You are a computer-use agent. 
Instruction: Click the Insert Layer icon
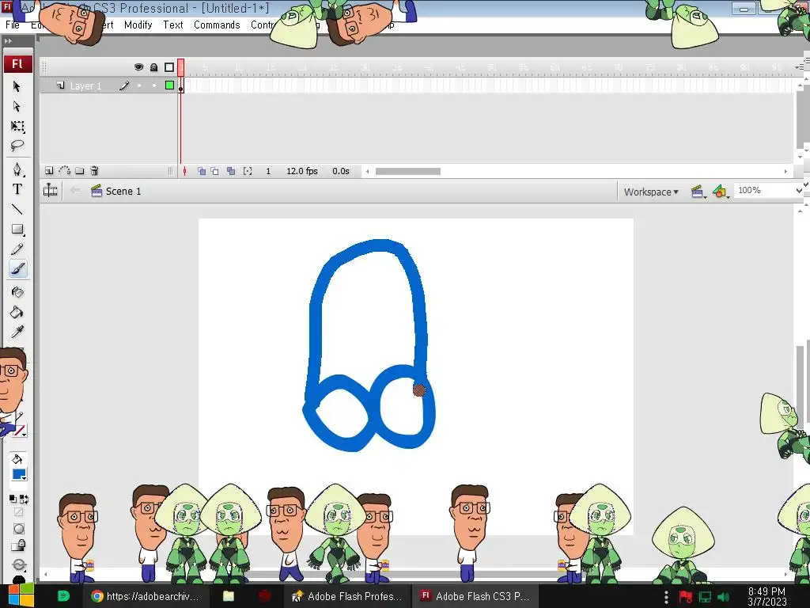pos(49,171)
